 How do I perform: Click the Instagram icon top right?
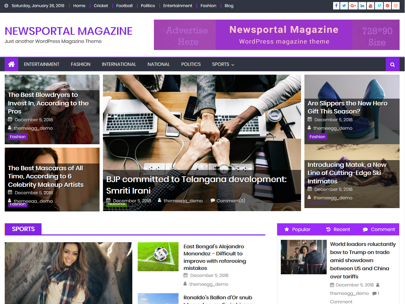click(x=396, y=6)
